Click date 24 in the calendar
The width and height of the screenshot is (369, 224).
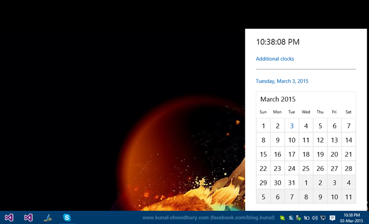tap(292, 168)
